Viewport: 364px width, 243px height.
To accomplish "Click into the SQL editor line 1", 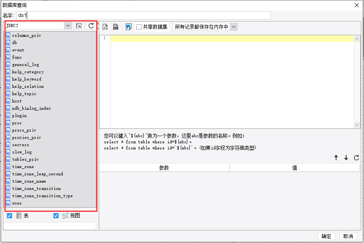I will 232,38.
